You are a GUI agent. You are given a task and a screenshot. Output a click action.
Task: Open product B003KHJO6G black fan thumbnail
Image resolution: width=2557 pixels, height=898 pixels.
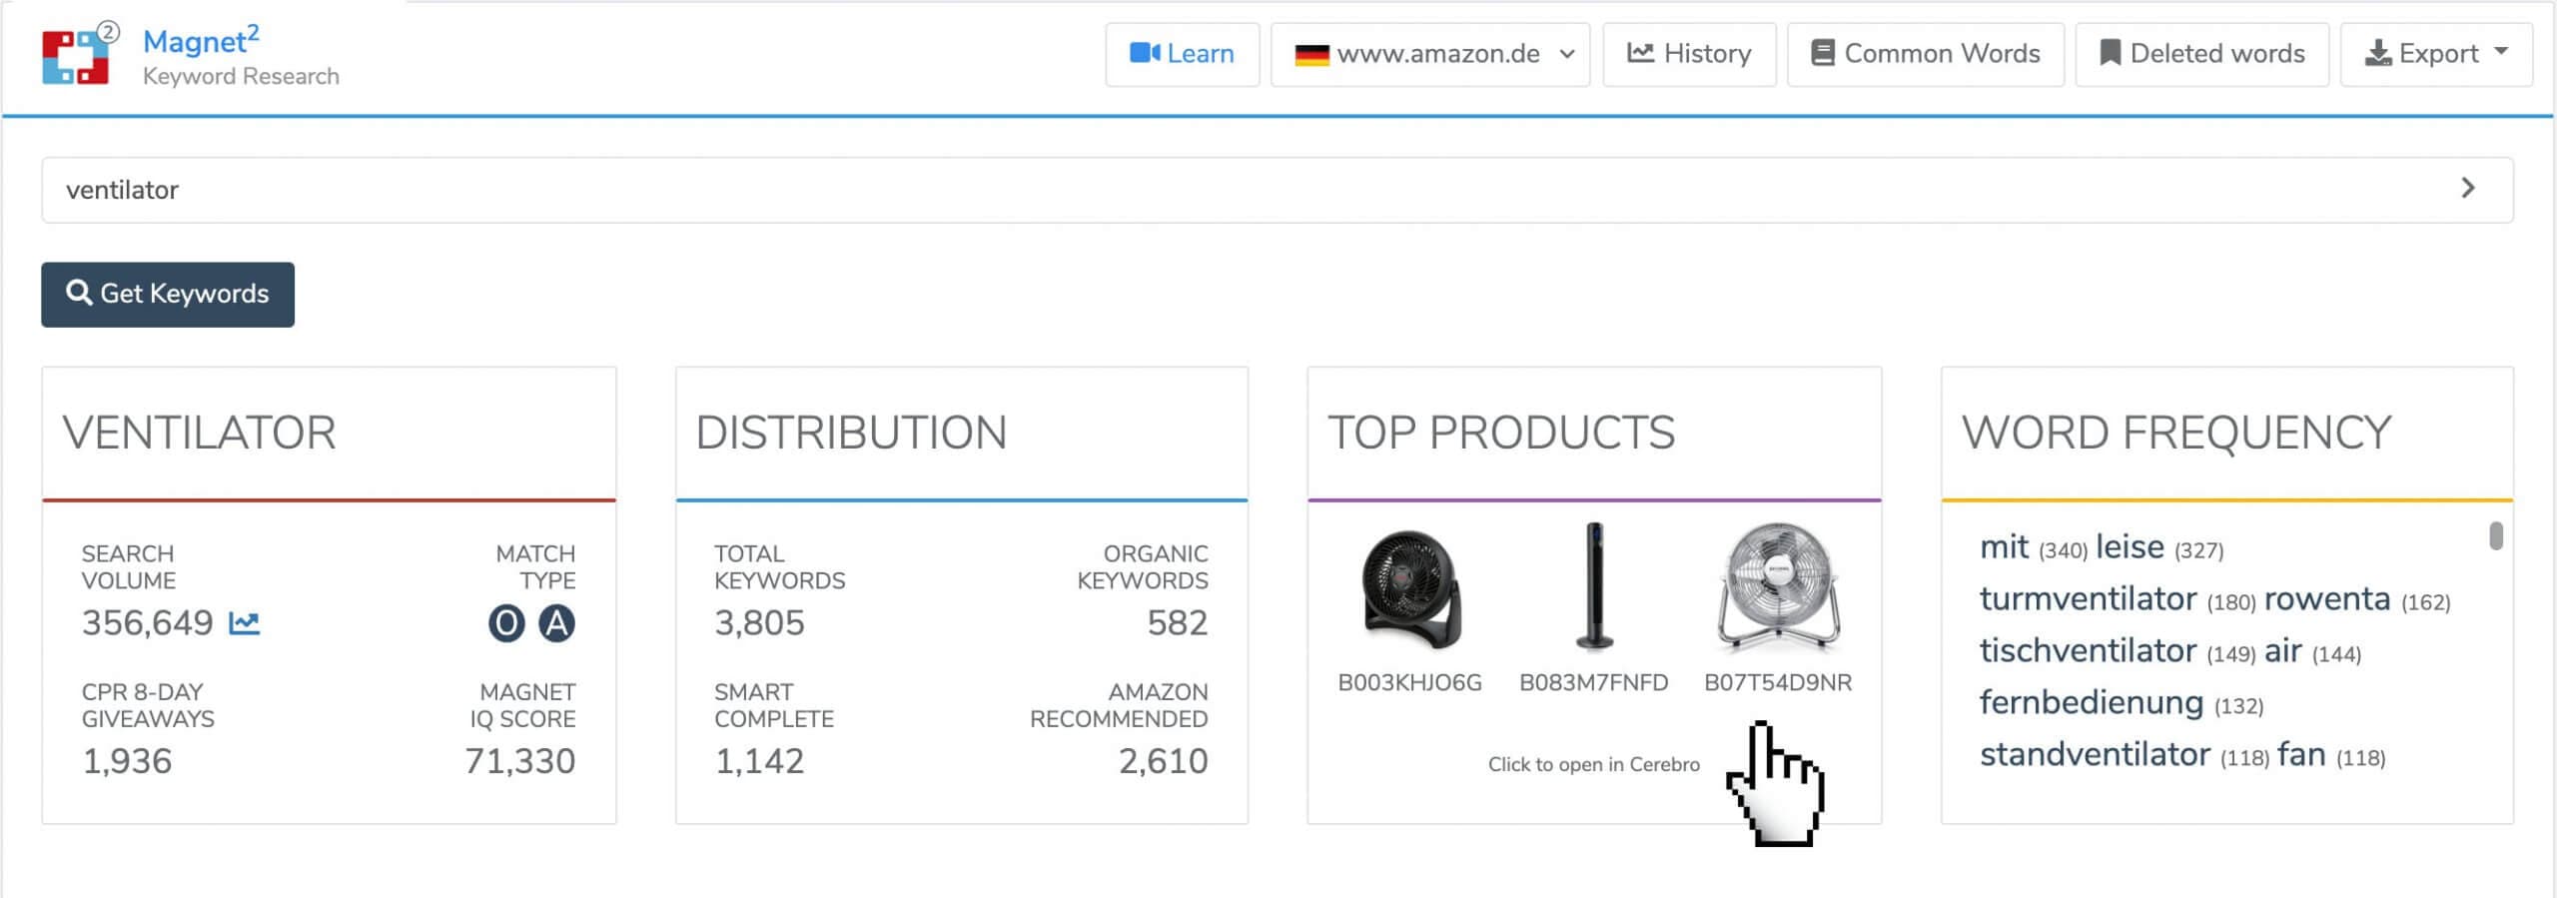[x=1409, y=589]
